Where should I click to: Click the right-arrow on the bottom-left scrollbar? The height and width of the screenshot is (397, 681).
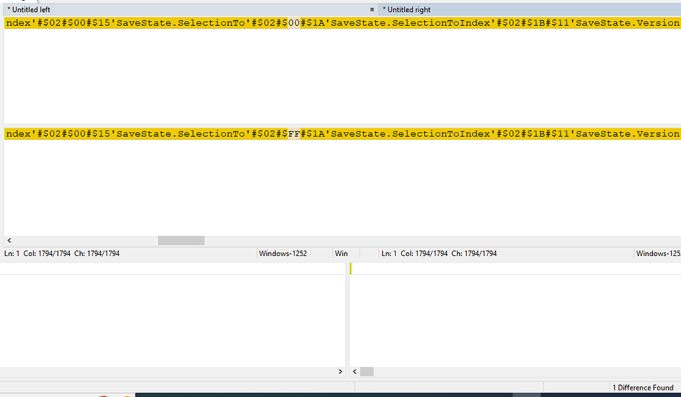coord(340,371)
